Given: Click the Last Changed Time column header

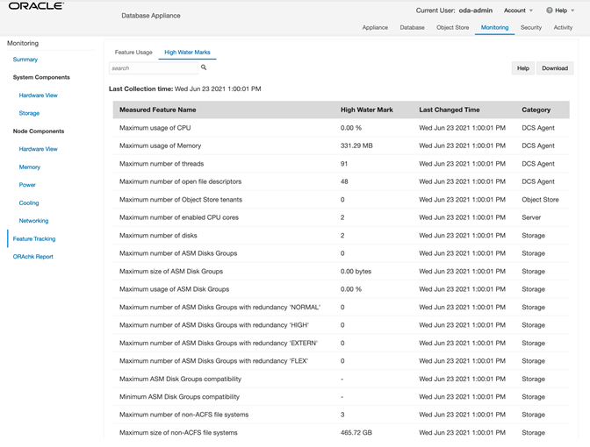Looking at the screenshot, I should click(450, 110).
